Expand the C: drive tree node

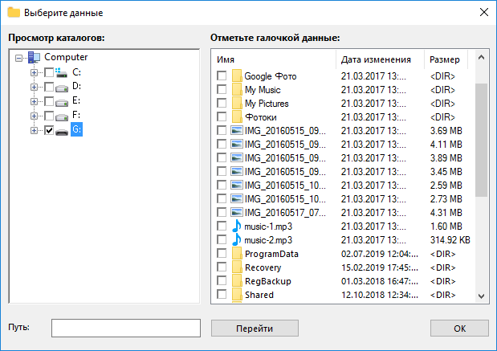pos(35,72)
